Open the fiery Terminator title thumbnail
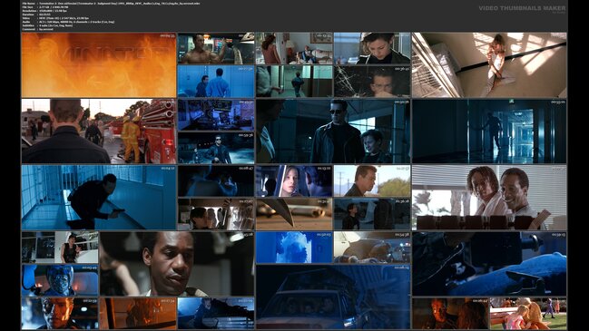This screenshot has height=331, width=589. coord(99,65)
